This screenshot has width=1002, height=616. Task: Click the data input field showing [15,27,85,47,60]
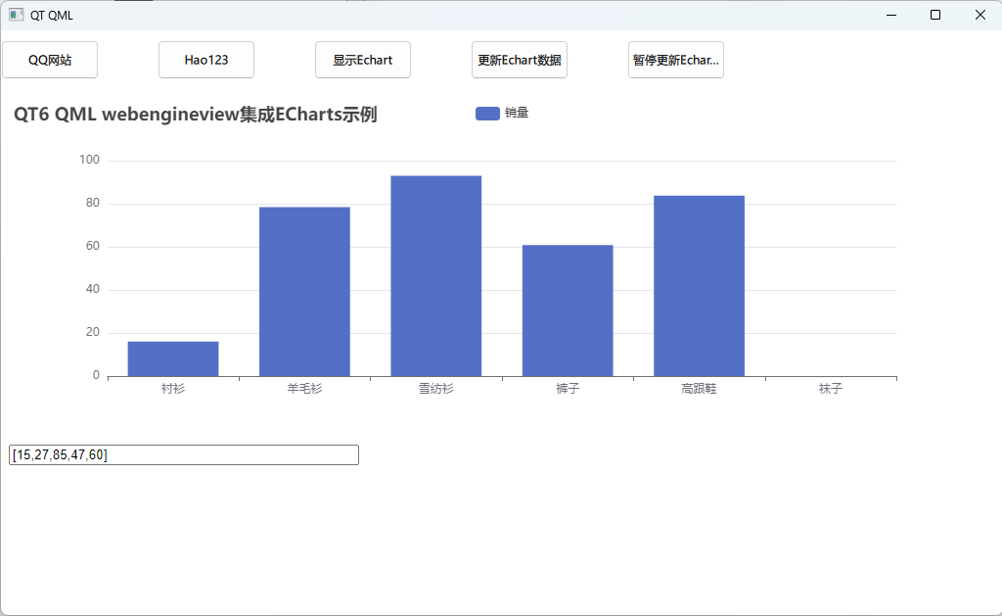click(183, 453)
